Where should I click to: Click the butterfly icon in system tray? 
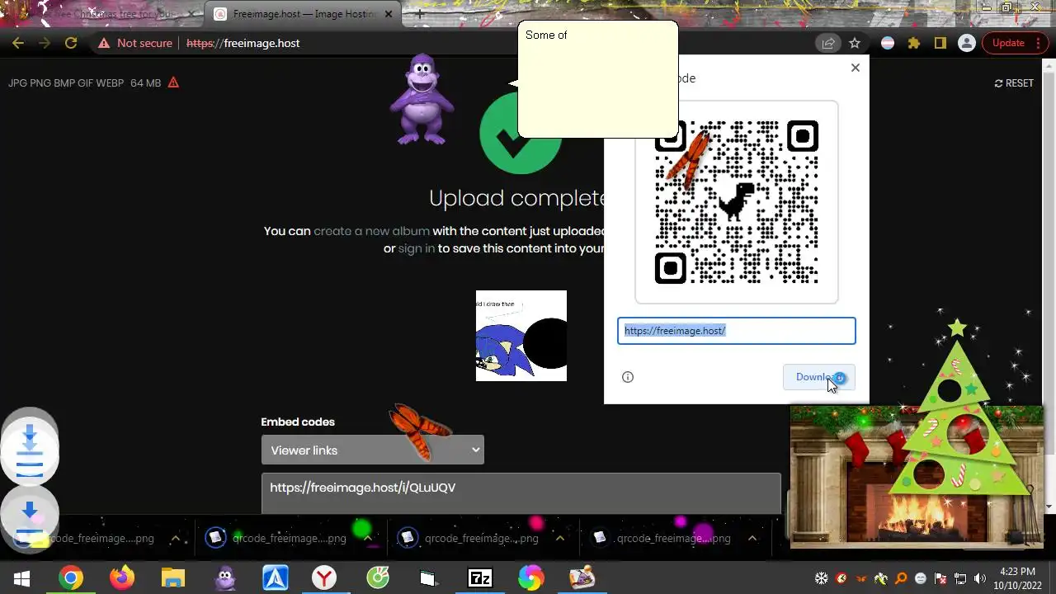860,578
